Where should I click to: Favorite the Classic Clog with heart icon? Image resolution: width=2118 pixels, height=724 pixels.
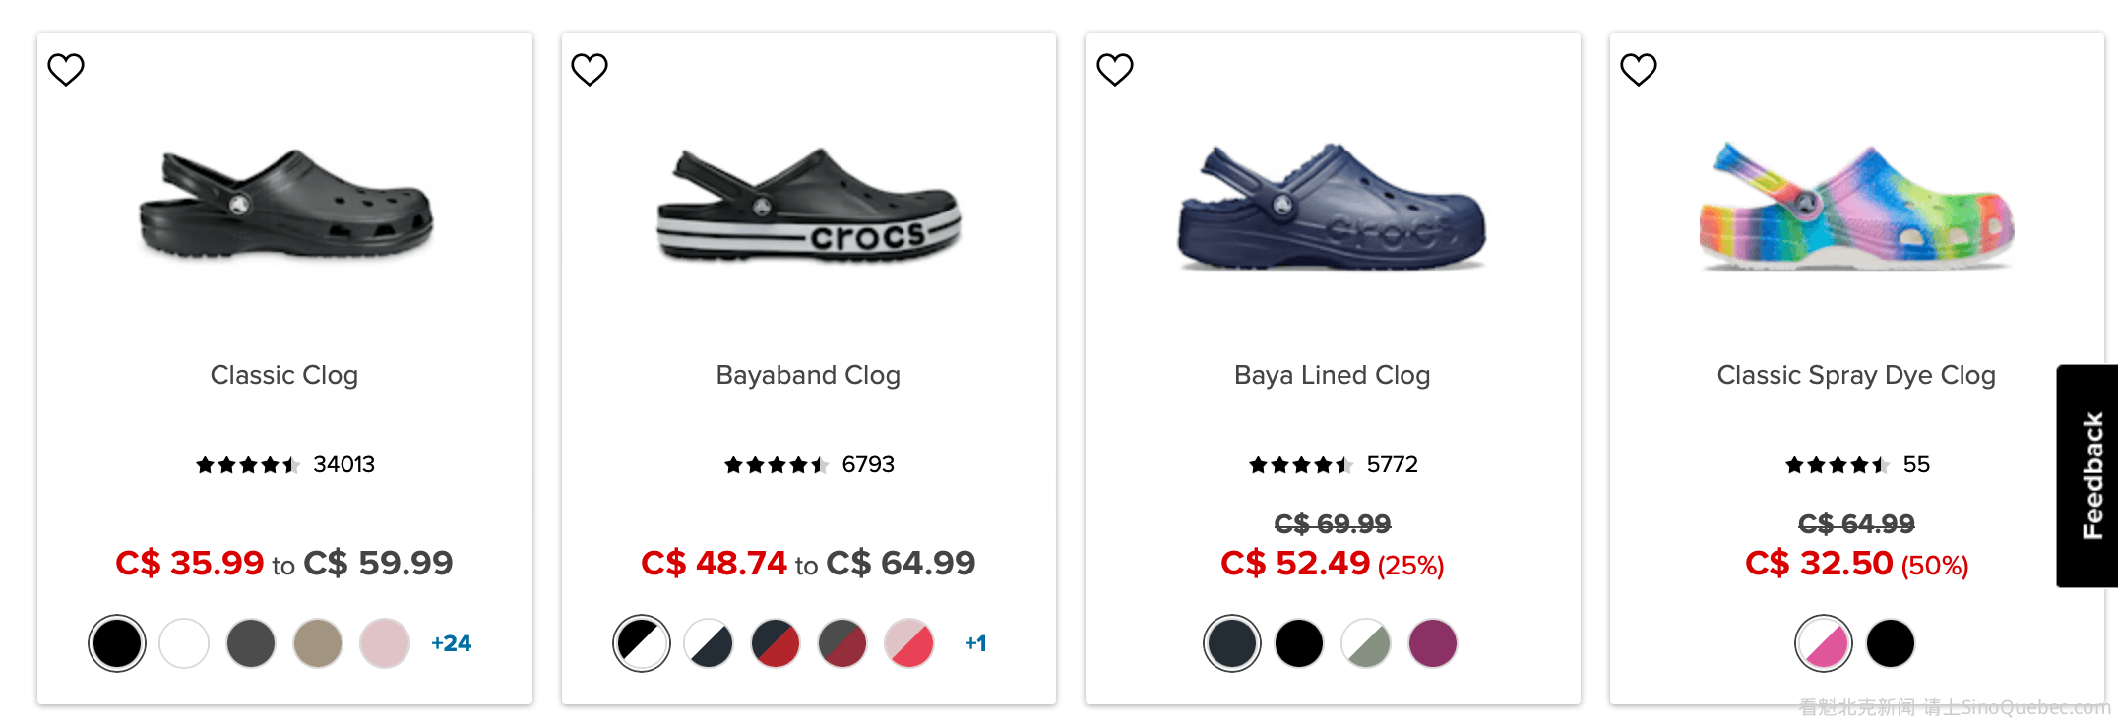(x=66, y=70)
